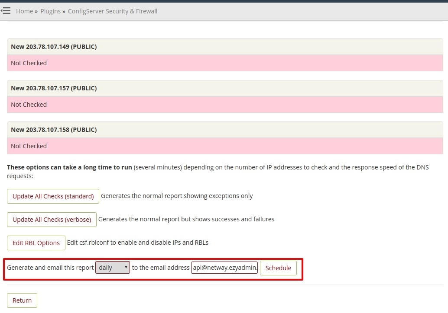The image size is (448, 313).
Task: Click Not Checked status under 203.78.107.157
Action: 29,105
